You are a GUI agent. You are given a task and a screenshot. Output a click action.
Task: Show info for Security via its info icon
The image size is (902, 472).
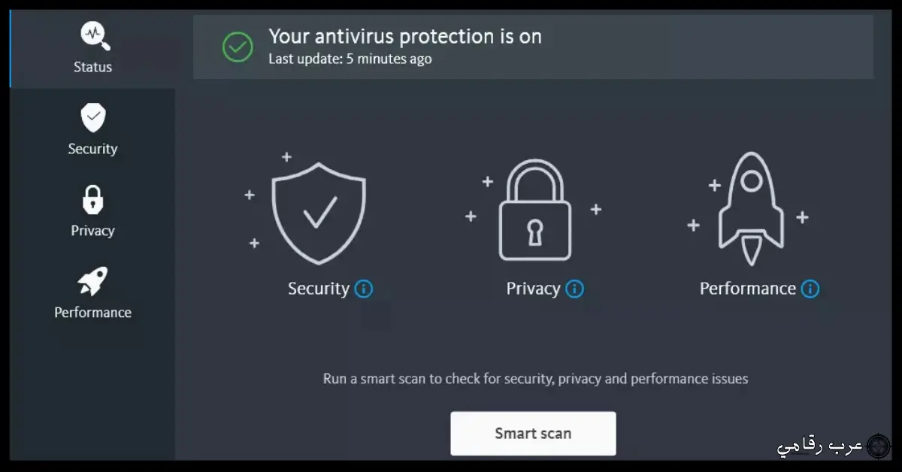point(364,289)
